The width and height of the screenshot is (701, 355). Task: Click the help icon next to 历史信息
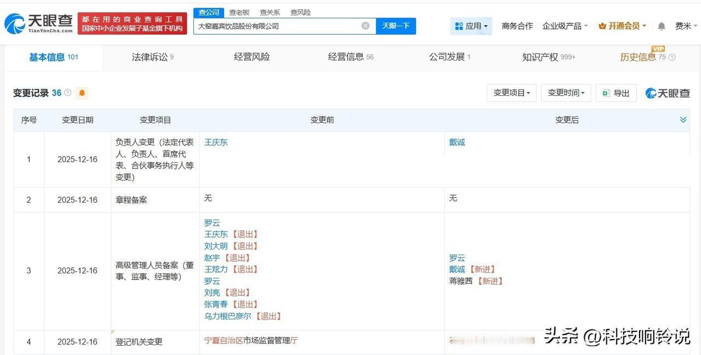pos(672,58)
